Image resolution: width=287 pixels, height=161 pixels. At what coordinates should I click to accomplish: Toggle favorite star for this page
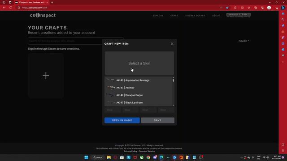pos(227,8)
